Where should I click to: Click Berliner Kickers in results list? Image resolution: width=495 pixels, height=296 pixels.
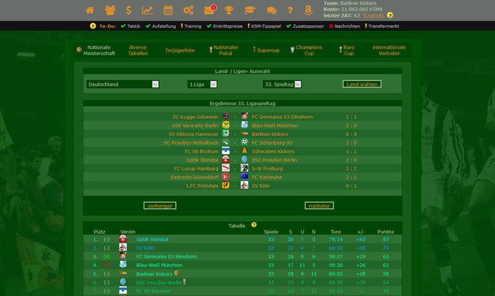270,134
